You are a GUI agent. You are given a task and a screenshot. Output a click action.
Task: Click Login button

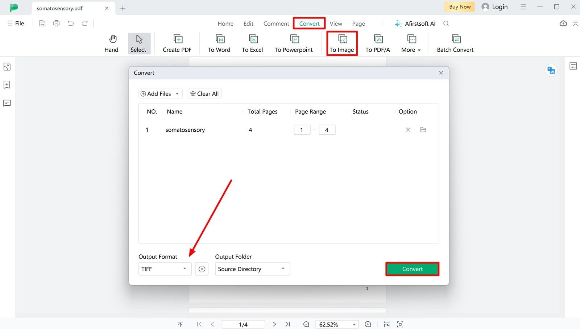click(494, 7)
